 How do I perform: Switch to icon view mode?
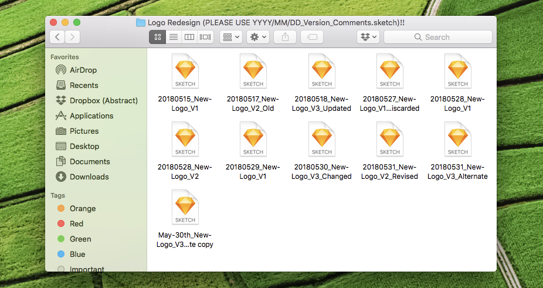(x=158, y=37)
